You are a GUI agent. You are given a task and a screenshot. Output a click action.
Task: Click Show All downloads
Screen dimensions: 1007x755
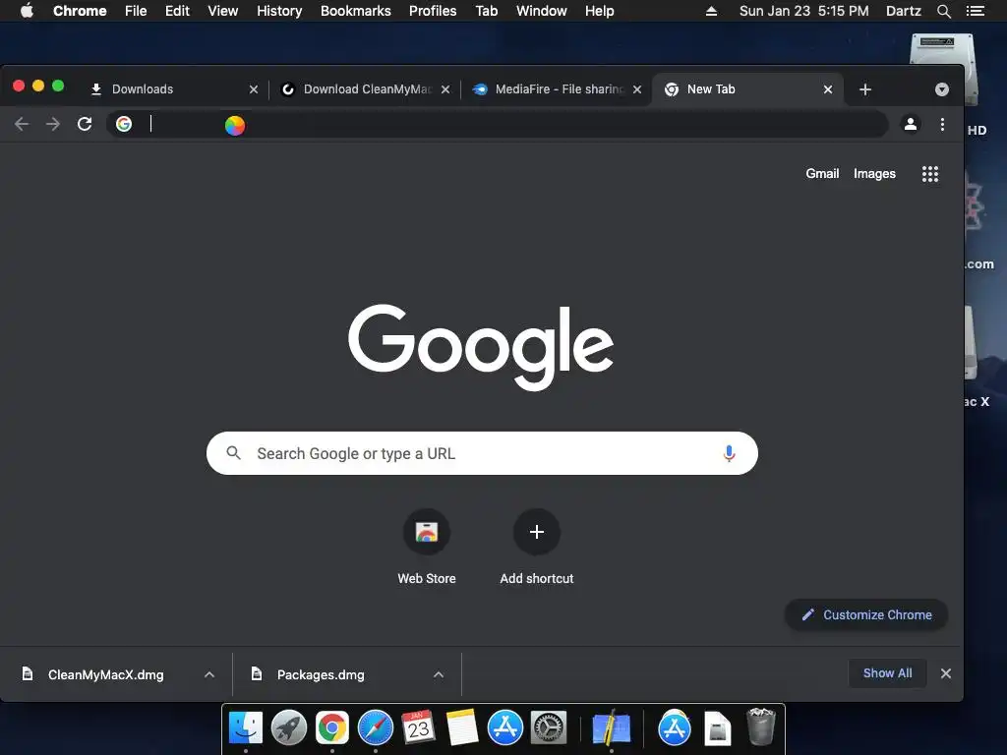coord(888,672)
